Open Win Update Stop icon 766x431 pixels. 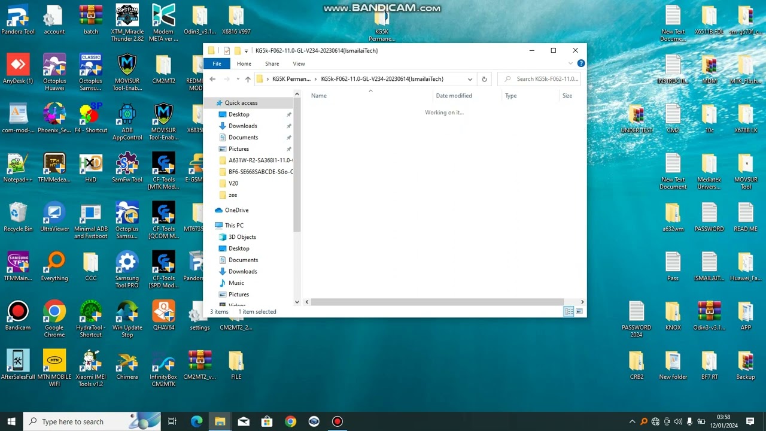(127, 318)
